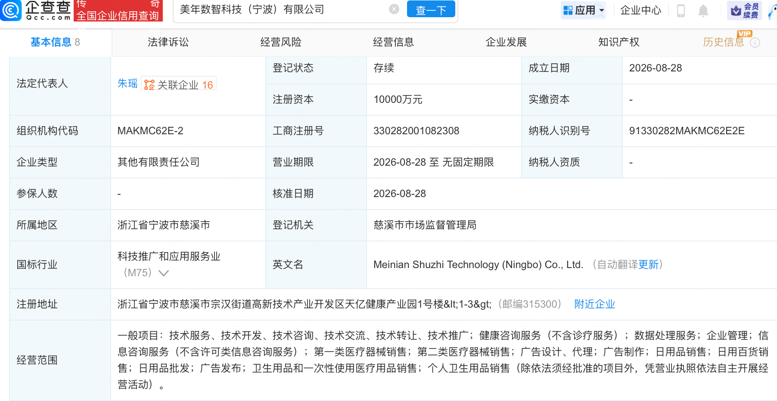Open the 关联企业 network icon
This screenshot has width=777, height=401.
pyautogui.click(x=149, y=85)
